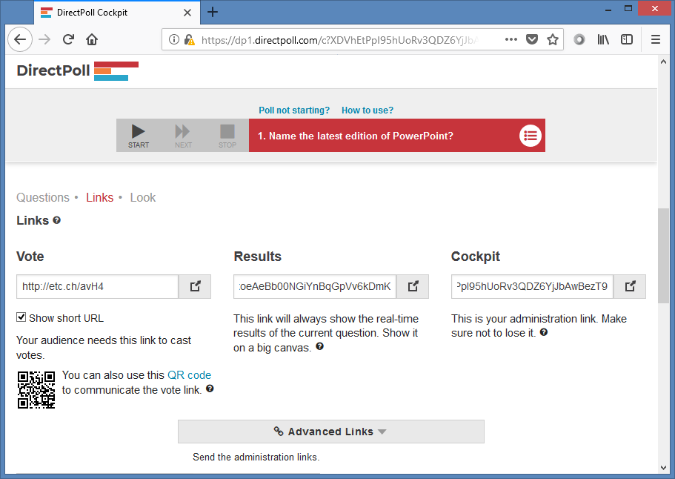Screen dimensions: 675x479
Task: Click the help icon next to Links heading
Action: [x=57, y=220]
